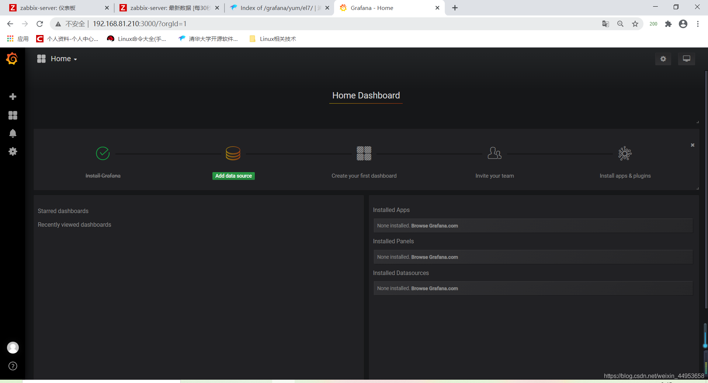Image resolution: width=708 pixels, height=383 pixels.
Task: Click the Installed Panels heading
Action: coord(393,241)
